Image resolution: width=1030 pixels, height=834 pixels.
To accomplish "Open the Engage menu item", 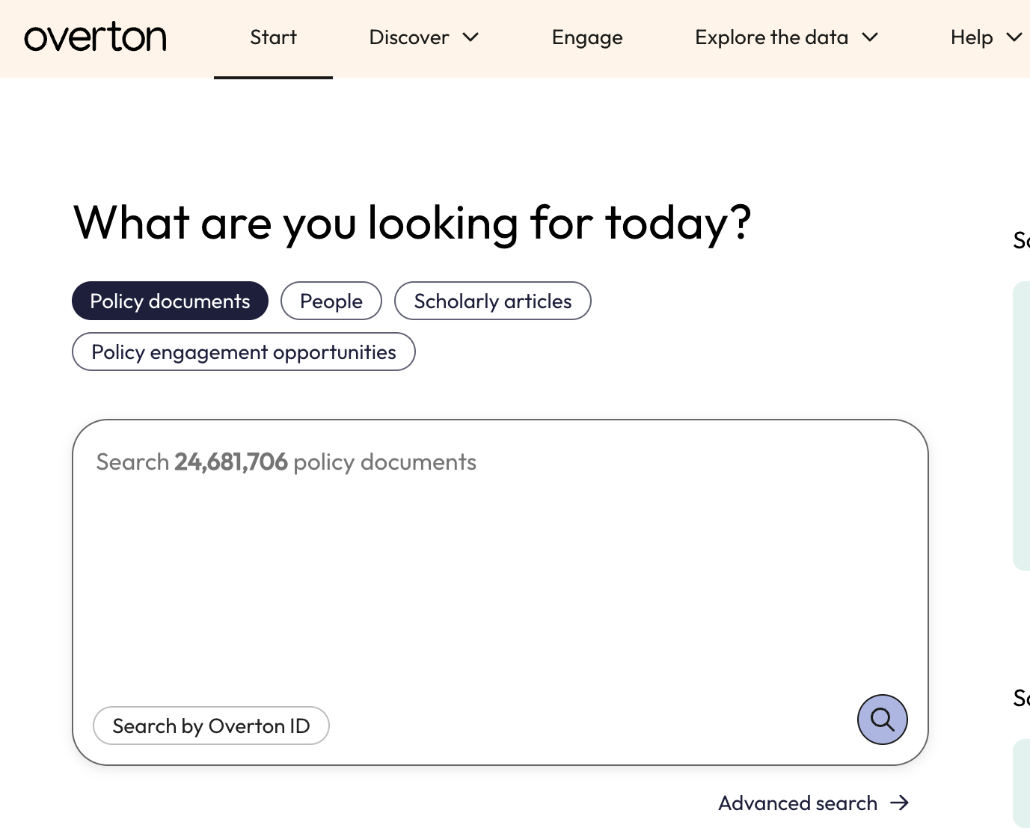I will click(x=587, y=37).
